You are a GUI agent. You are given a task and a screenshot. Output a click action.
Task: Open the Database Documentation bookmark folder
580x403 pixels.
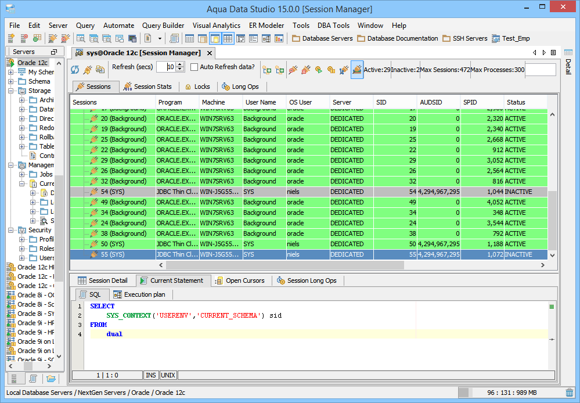pyautogui.click(x=397, y=38)
